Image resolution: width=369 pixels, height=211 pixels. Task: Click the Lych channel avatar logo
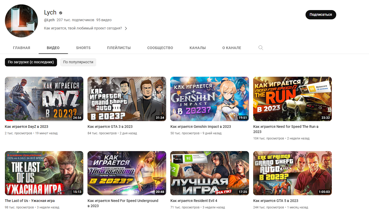click(x=21, y=21)
